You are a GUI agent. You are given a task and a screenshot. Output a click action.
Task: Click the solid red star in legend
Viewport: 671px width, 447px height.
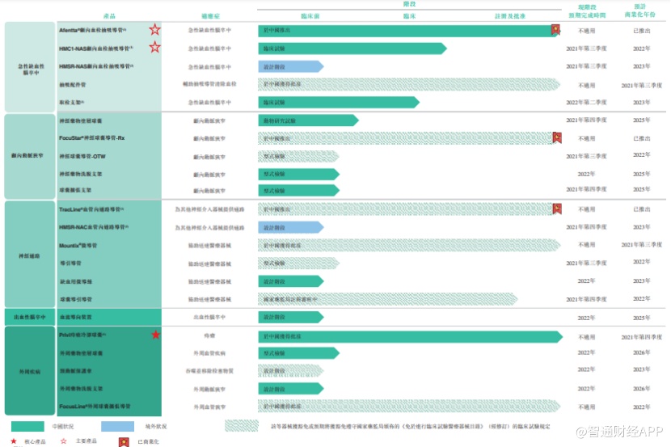pyautogui.click(x=14, y=441)
